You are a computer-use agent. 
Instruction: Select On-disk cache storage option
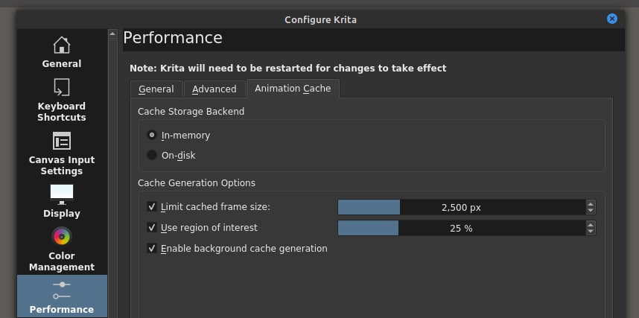point(152,155)
